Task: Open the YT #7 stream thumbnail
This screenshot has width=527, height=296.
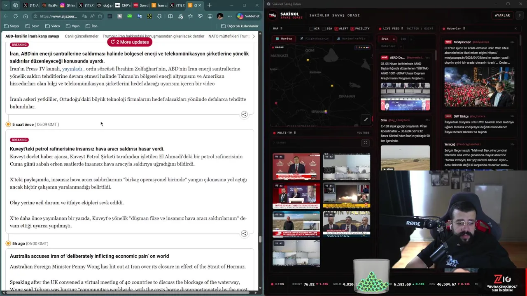Action: (x=296, y=253)
